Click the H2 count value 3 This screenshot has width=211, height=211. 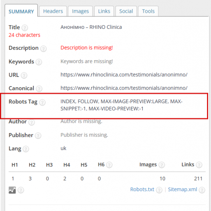pos(30,179)
